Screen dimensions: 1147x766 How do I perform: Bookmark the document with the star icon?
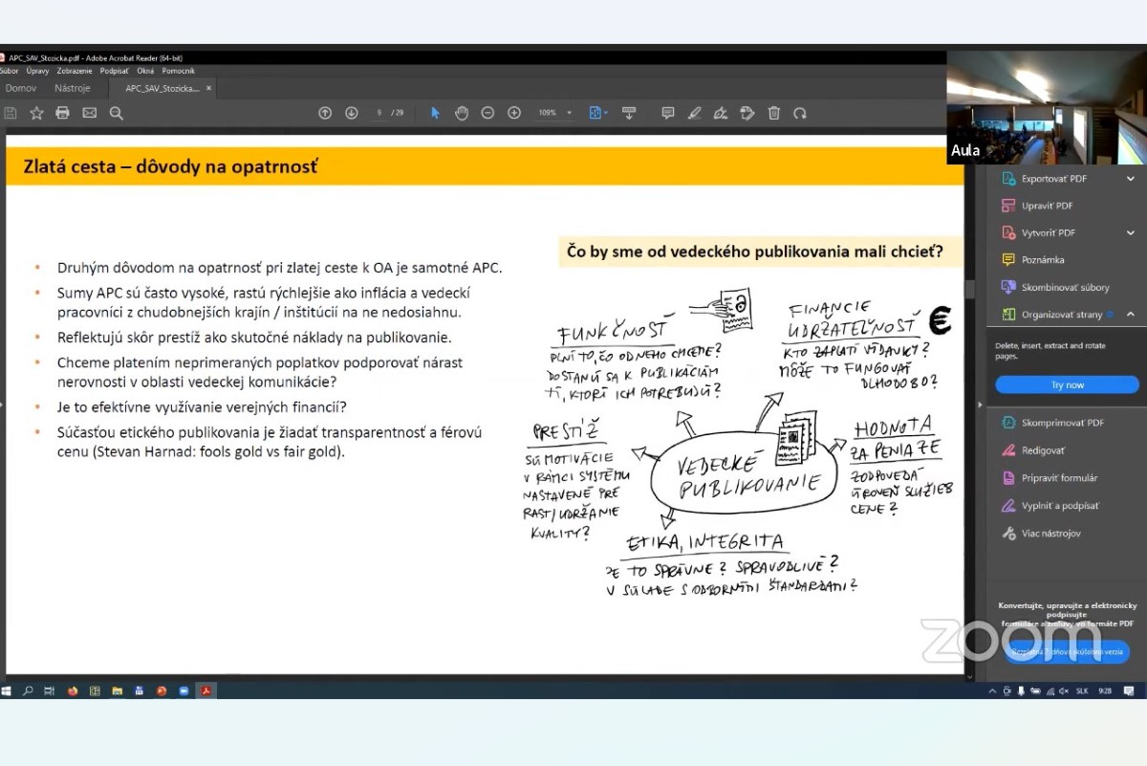pyautogui.click(x=36, y=113)
